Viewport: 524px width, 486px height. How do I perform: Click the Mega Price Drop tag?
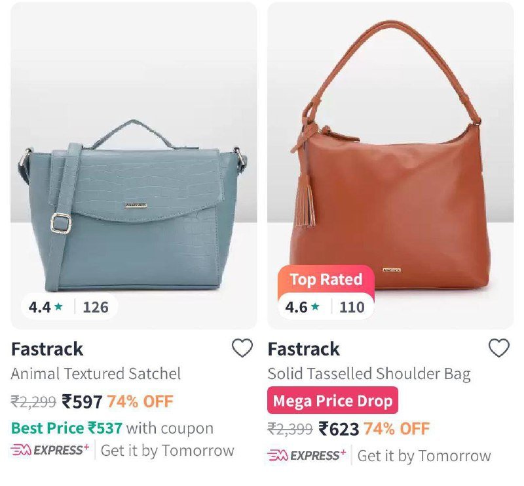coord(333,400)
